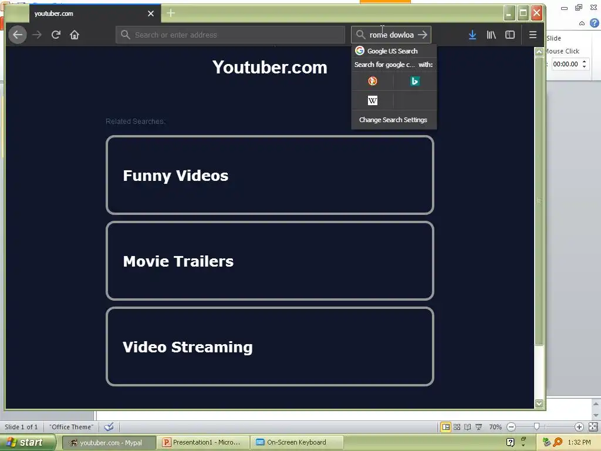Switch to Reading view in PowerPoint
601x451 pixels.
tap(468, 427)
